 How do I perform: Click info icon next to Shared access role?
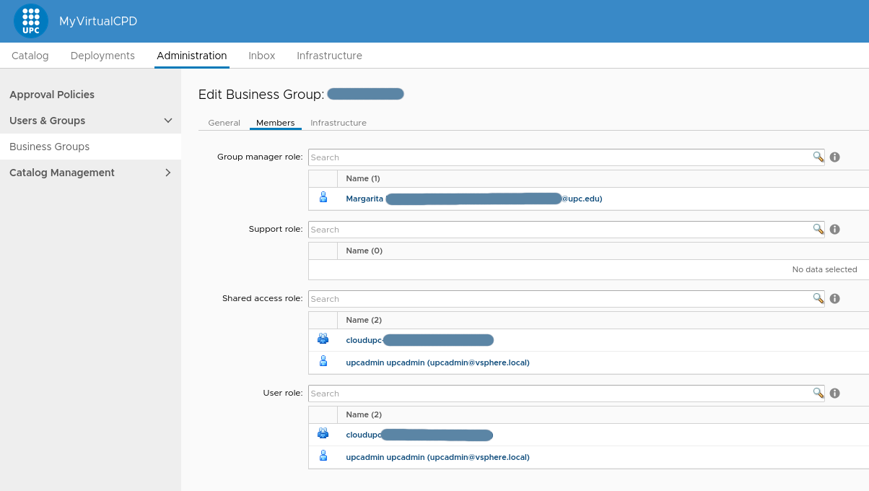click(834, 298)
